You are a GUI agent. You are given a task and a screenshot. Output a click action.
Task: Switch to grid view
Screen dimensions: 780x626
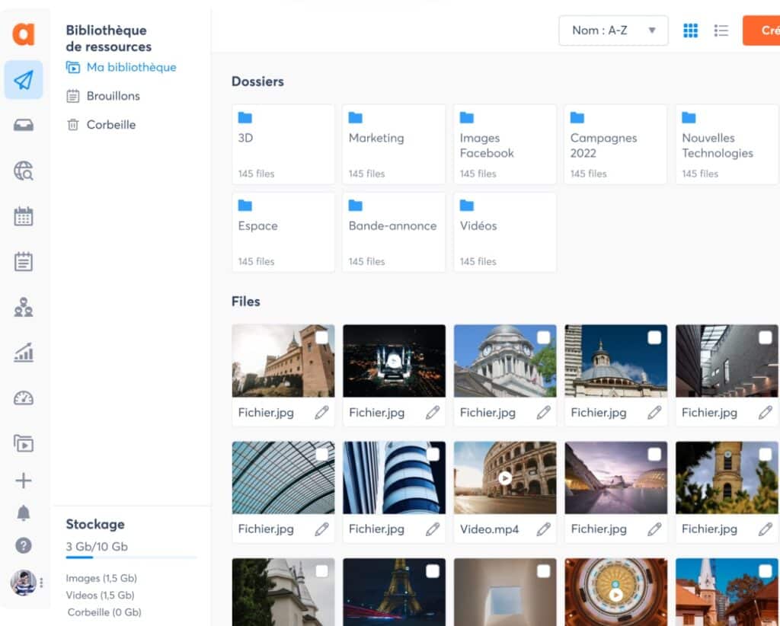pyautogui.click(x=690, y=30)
